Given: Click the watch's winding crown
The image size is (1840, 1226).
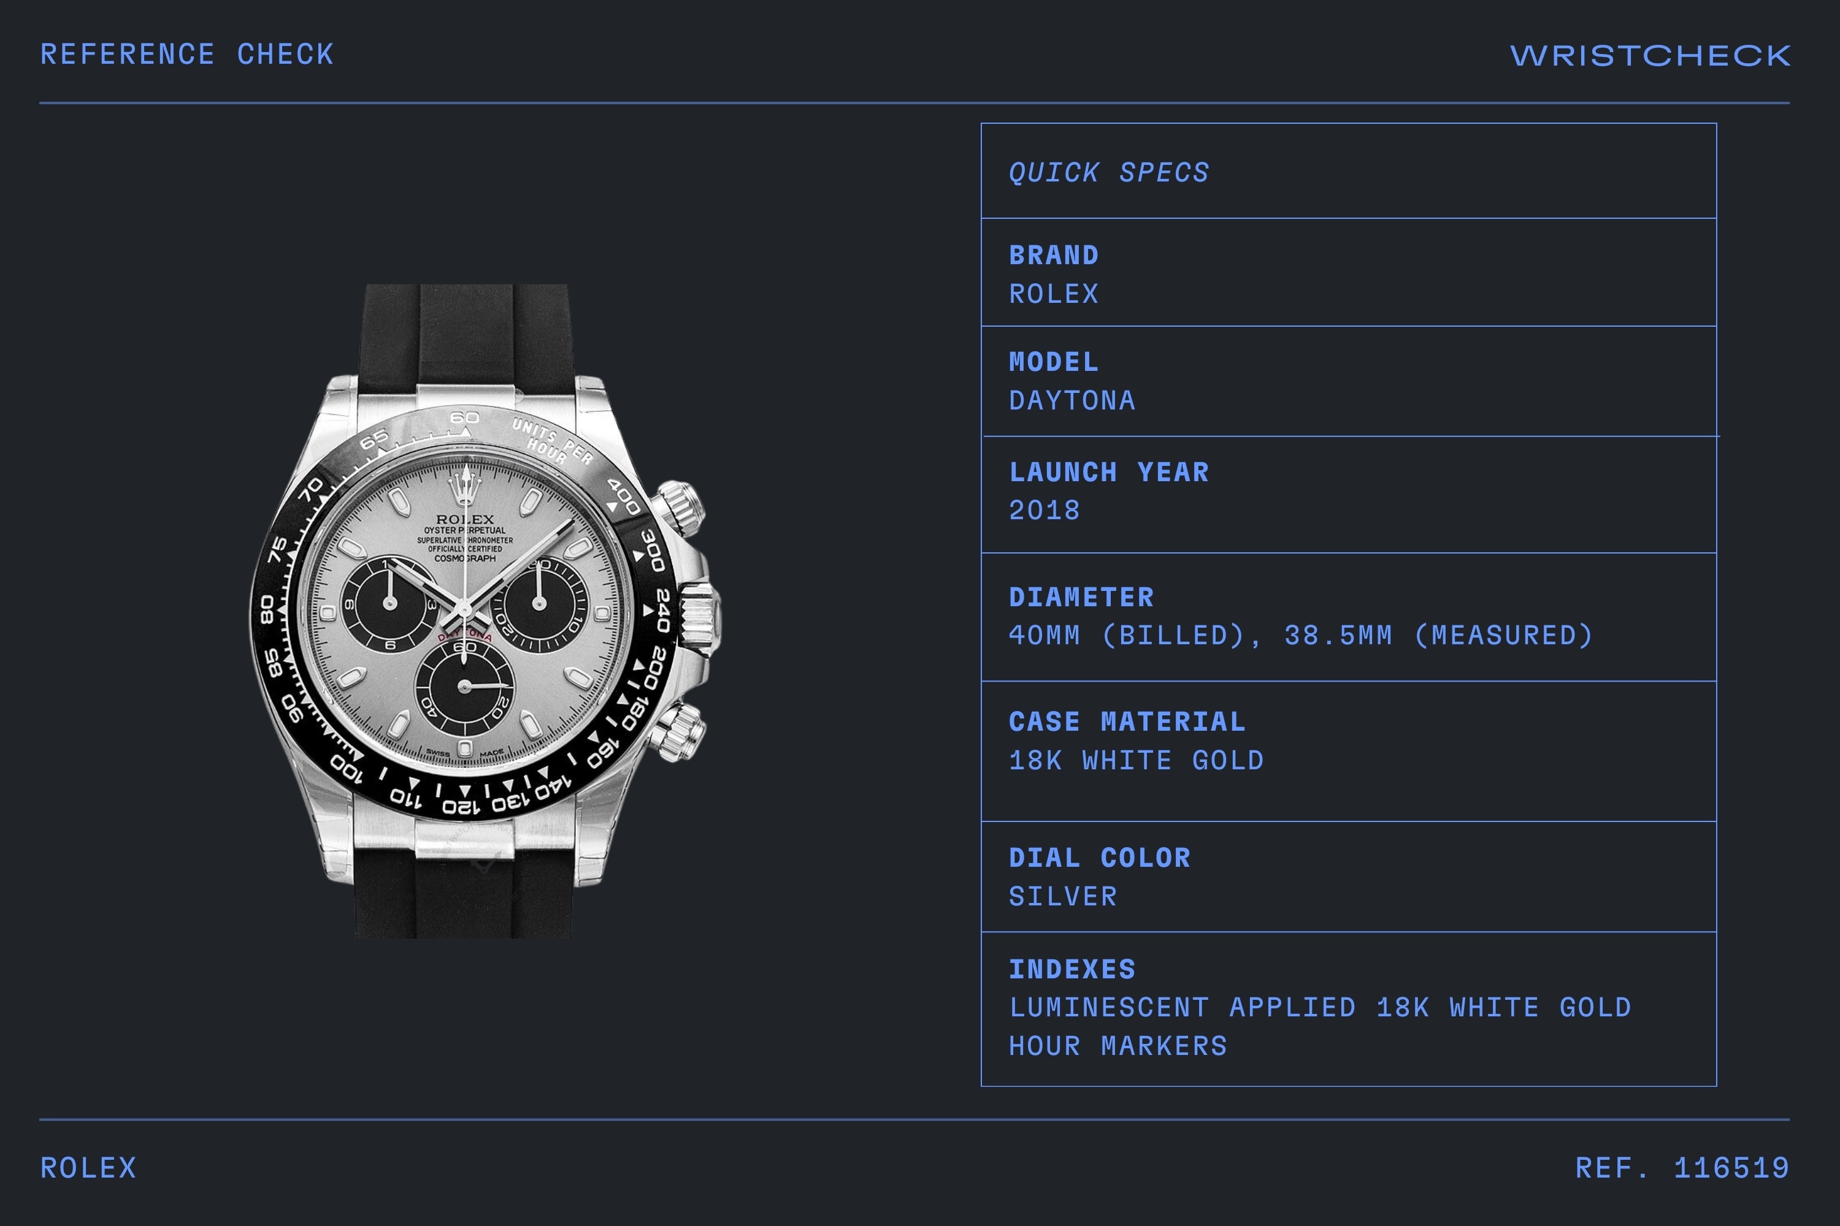Looking at the screenshot, I should click(700, 619).
